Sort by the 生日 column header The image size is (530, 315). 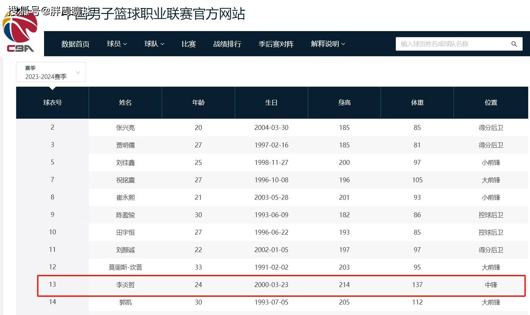[271, 103]
